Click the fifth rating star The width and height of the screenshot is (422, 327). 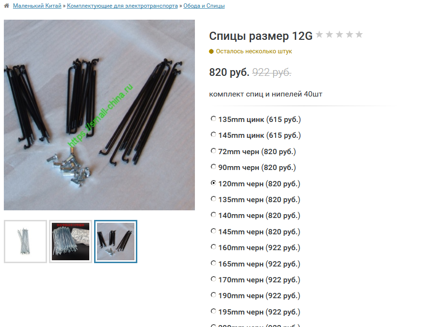(359, 35)
